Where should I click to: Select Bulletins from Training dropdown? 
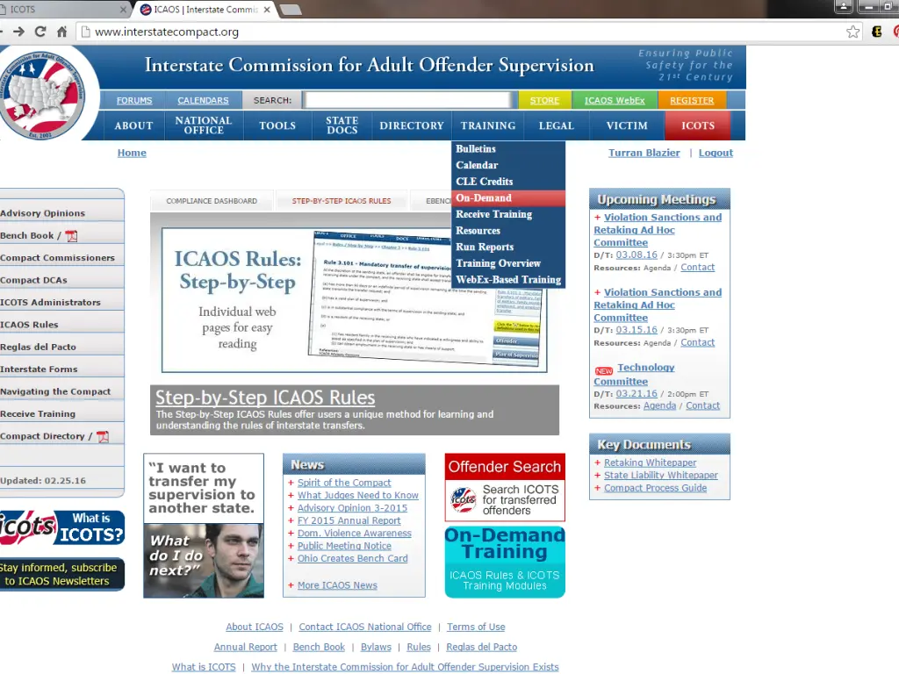pyautogui.click(x=508, y=149)
